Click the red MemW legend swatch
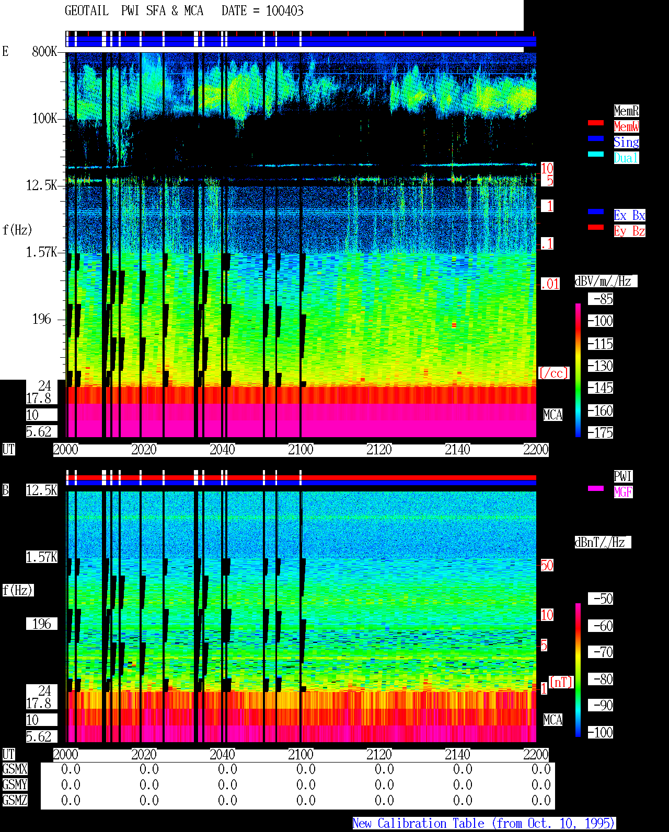The image size is (669, 832). [x=596, y=123]
